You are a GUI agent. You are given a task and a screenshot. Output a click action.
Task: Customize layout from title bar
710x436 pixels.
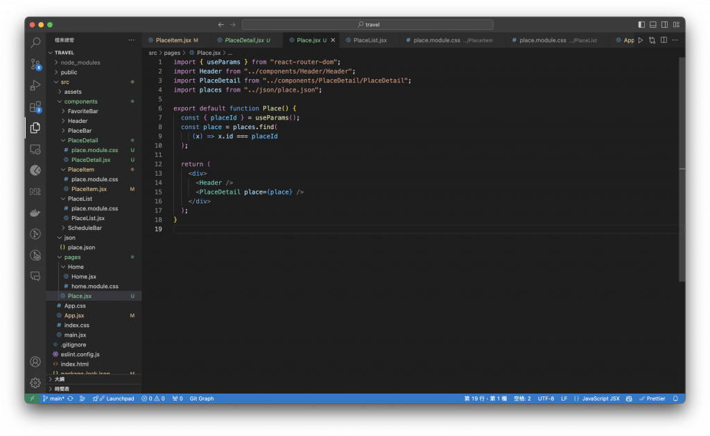coord(676,24)
